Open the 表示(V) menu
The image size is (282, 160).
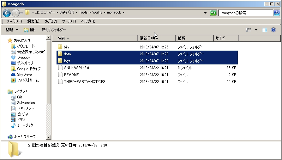click(x=51, y=21)
